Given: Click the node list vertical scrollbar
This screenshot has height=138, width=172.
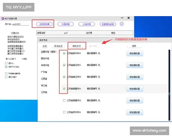Looking at the screenshot, I should click(x=169, y=85).
